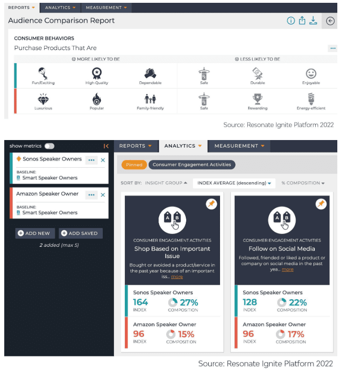342x370 pixels.
Task: Click the Enjoyable smiley icon
Action: (311, 74)
